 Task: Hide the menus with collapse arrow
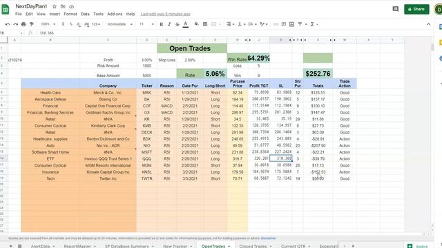428,25
